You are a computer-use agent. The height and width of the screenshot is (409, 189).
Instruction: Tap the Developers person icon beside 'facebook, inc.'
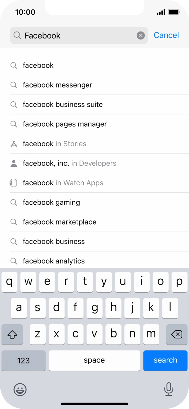[14, 163]
